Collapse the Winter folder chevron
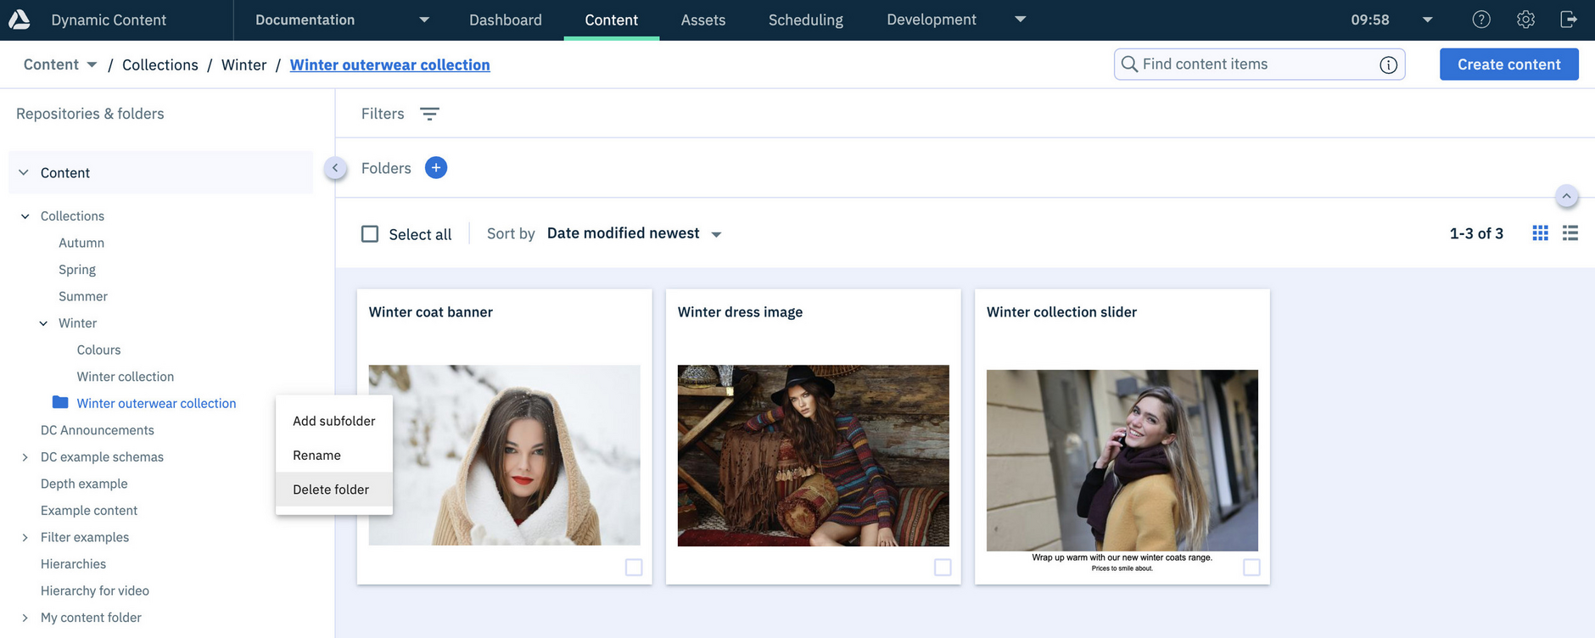1595x638 pixels. (43, 323)
